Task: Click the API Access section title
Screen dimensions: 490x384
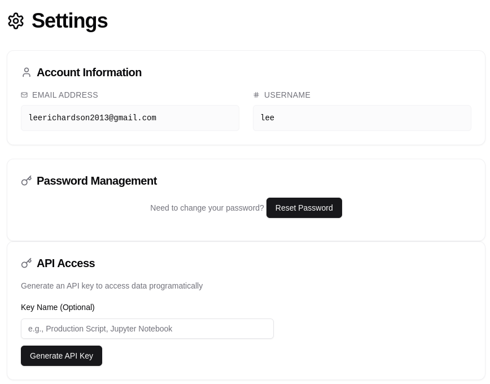Action: tap(65, 263)
